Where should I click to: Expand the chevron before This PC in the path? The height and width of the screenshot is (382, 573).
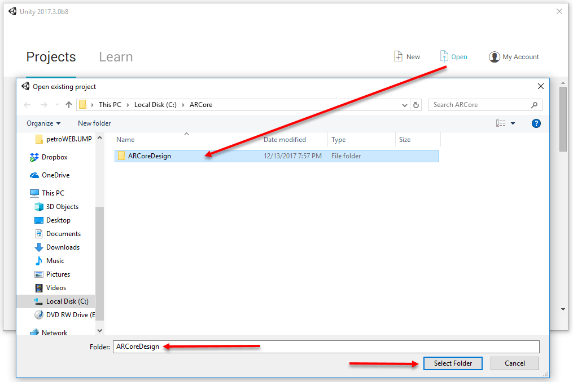pos(92,105)
